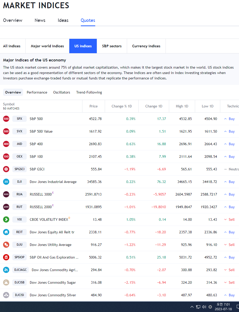Show hidden tray icons chevron
Viewport: 239px width, 312px height.
(x=192, y=307)
